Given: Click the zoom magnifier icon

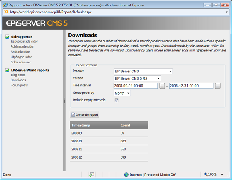Looking at the screenshot, I should coord(206,175).
